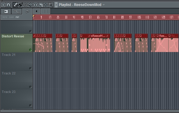Select the NOTE label
Screen dimensions: 179x113
click(5, 17)
